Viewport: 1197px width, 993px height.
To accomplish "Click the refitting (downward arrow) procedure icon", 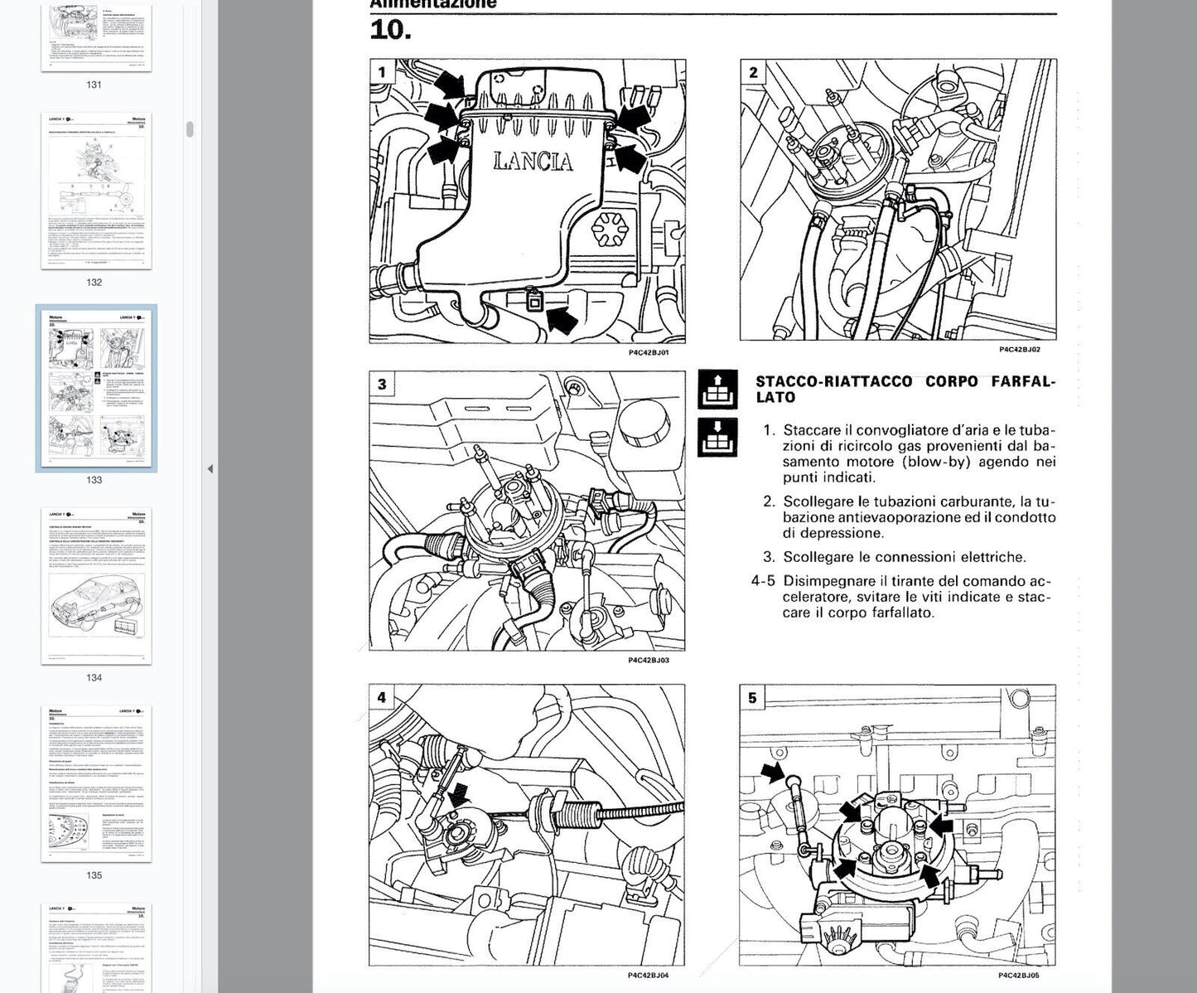I will pyautogui.click(x=717, y=437).
